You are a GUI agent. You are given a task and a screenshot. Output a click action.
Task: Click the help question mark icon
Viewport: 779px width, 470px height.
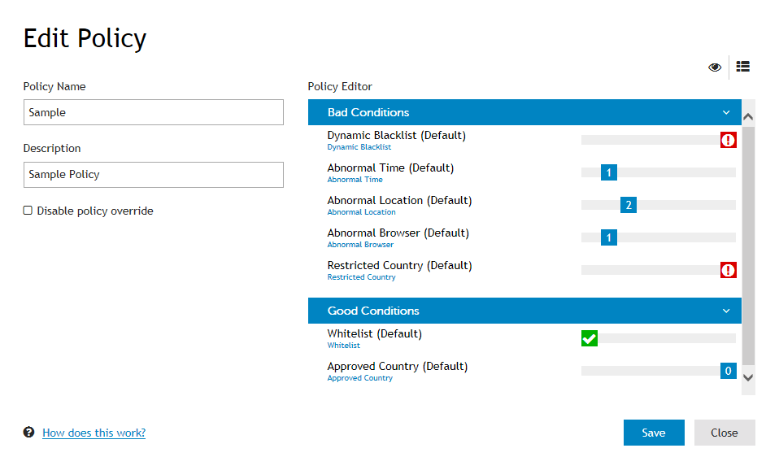(28, 433)
